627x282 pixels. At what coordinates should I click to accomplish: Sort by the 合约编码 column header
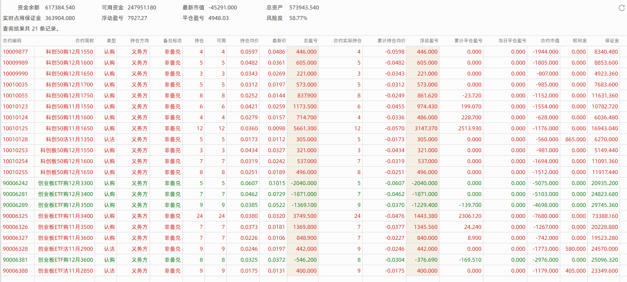pos(12,41)
